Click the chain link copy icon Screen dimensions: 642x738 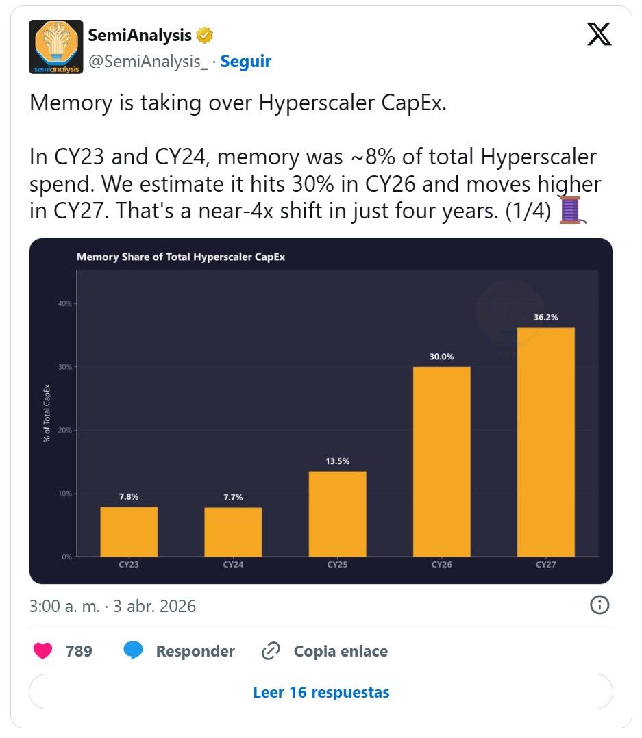point(271,651)
